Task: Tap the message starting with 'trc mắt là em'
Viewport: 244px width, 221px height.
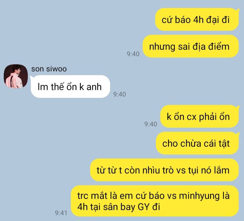Action: pos(155,201)
